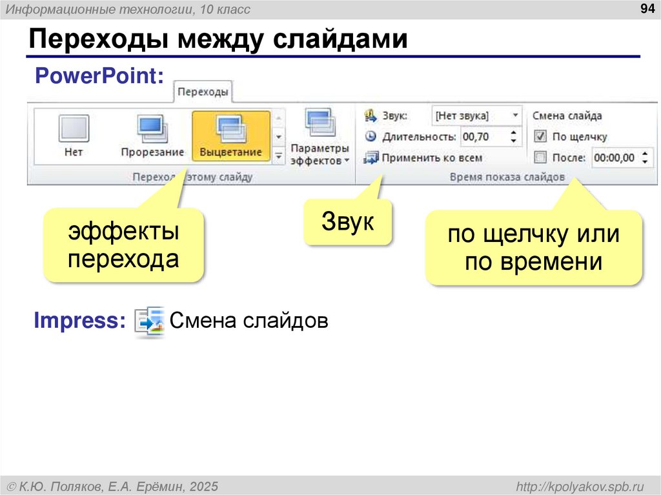Click the Impress 'Смена слайдов' icon
The image size is (661, 495).
pyautogui.click(x=150, y=321)
